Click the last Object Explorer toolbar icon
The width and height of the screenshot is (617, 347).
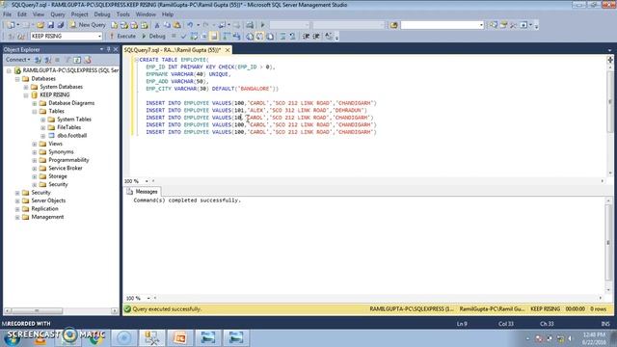click(88, 60)
